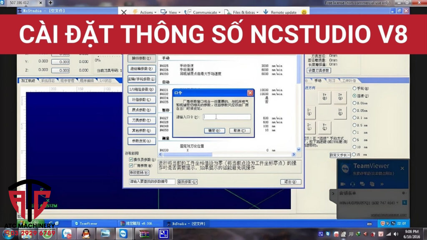Click the X close-session icon in TeamViewer toolbar
The image size is (427, 240).
pyautogui.click(x=123, y=12)
